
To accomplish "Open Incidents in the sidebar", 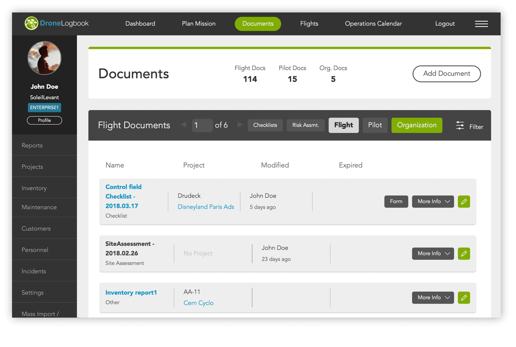I will pyautogui.click(x=44, y=271).
